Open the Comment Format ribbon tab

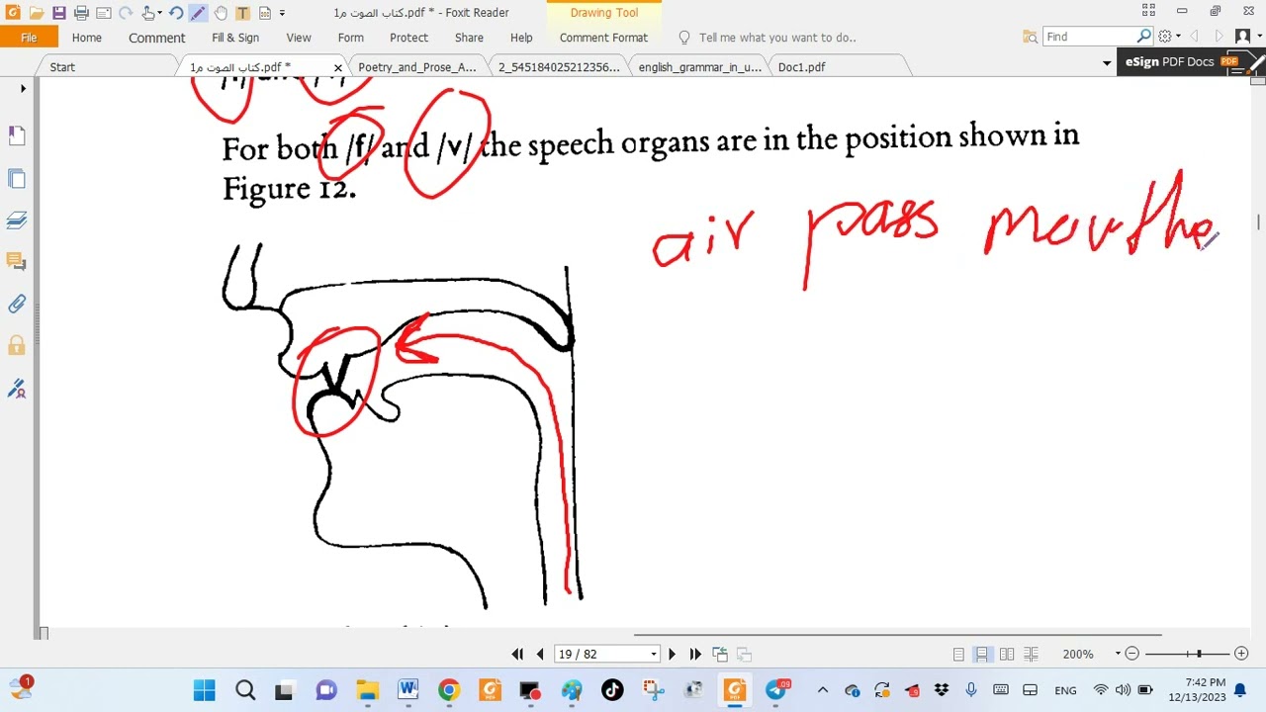coord(603,38)
